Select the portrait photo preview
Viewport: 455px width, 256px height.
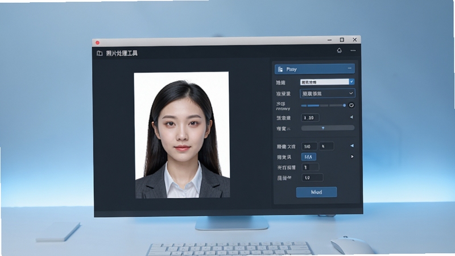(182, 135)
